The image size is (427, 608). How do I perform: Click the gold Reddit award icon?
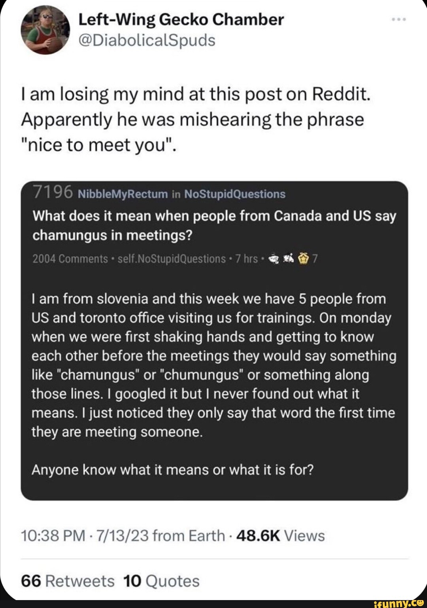pos(302,259)
